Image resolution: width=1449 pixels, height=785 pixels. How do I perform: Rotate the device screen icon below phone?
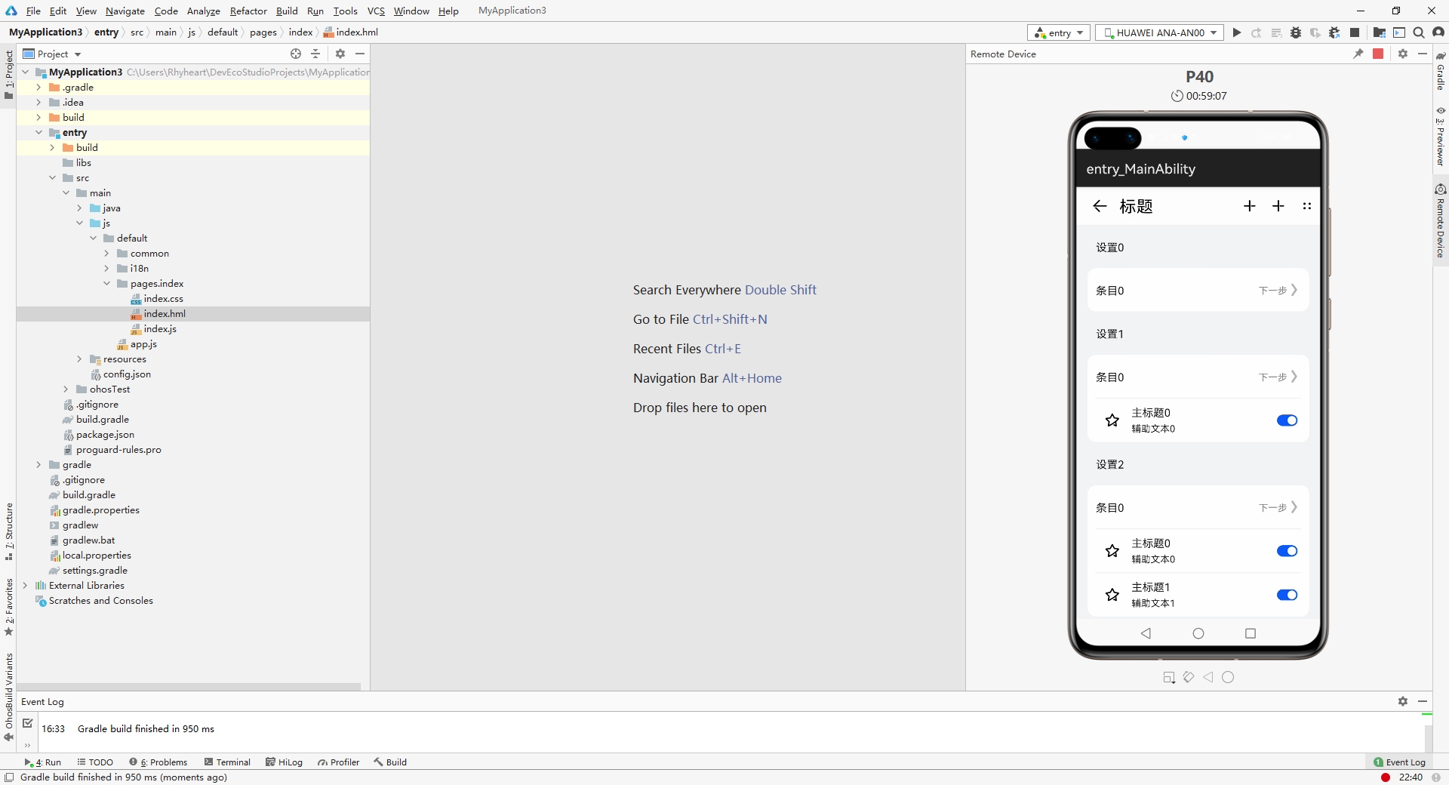[x=1189, y=677]
